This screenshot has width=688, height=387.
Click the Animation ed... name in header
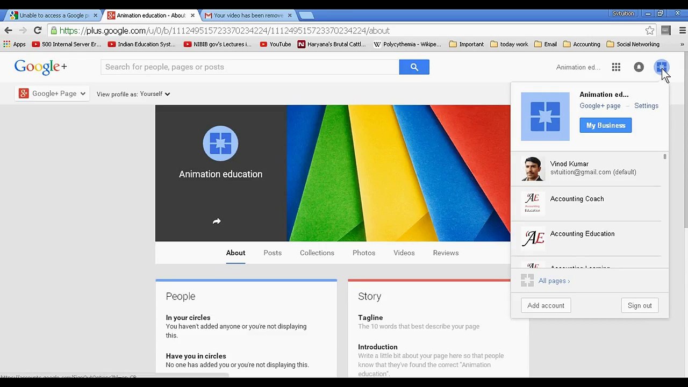[x=578, y=67]
